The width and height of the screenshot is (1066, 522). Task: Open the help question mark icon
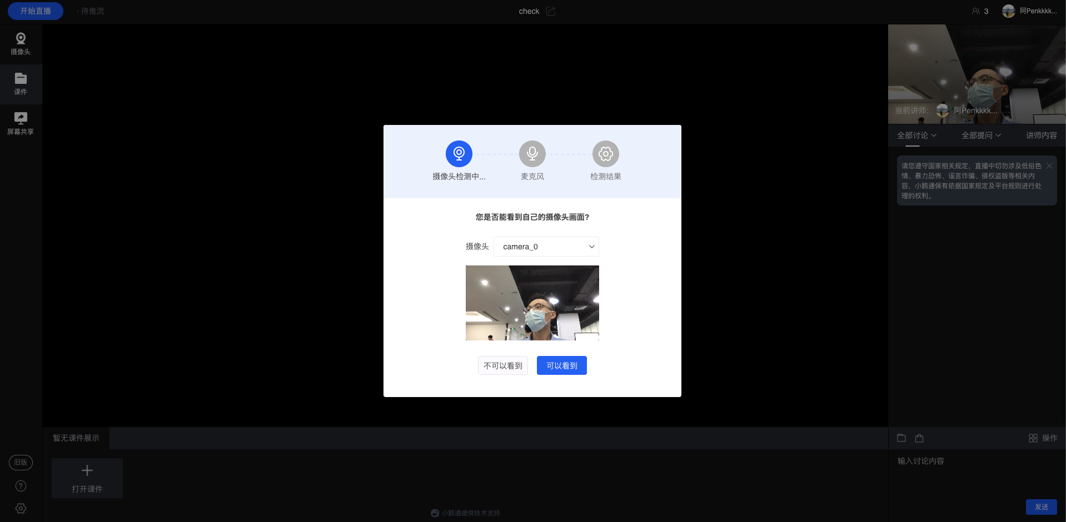point(21,486)
